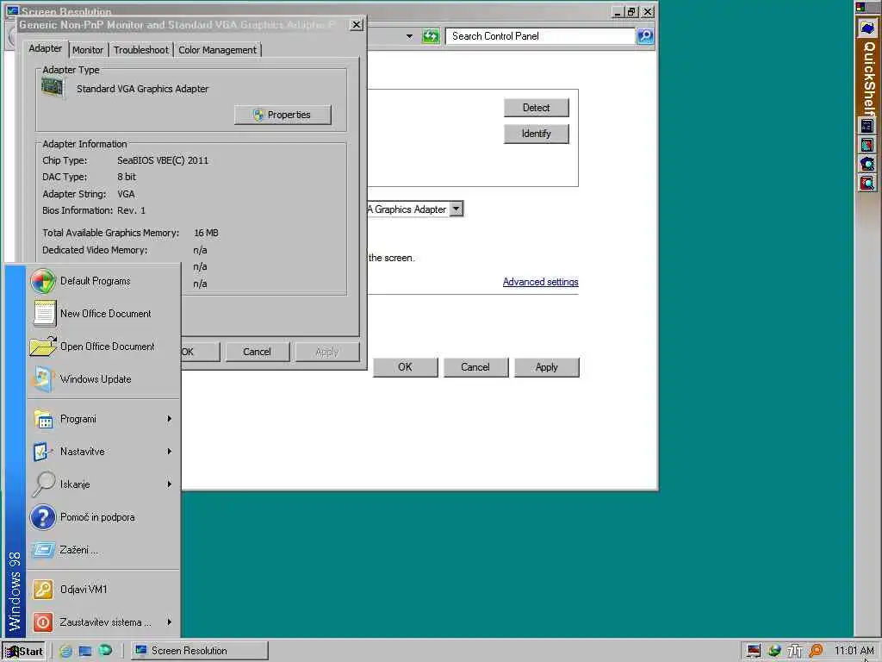Click Cancel in the adapter properties dialog

pyautogui.click(x=257, y=352)
